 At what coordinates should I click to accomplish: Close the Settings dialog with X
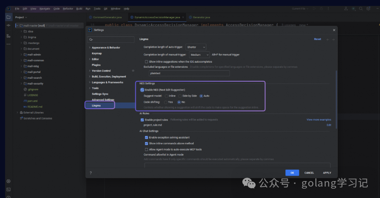click(x=334, y=30)
